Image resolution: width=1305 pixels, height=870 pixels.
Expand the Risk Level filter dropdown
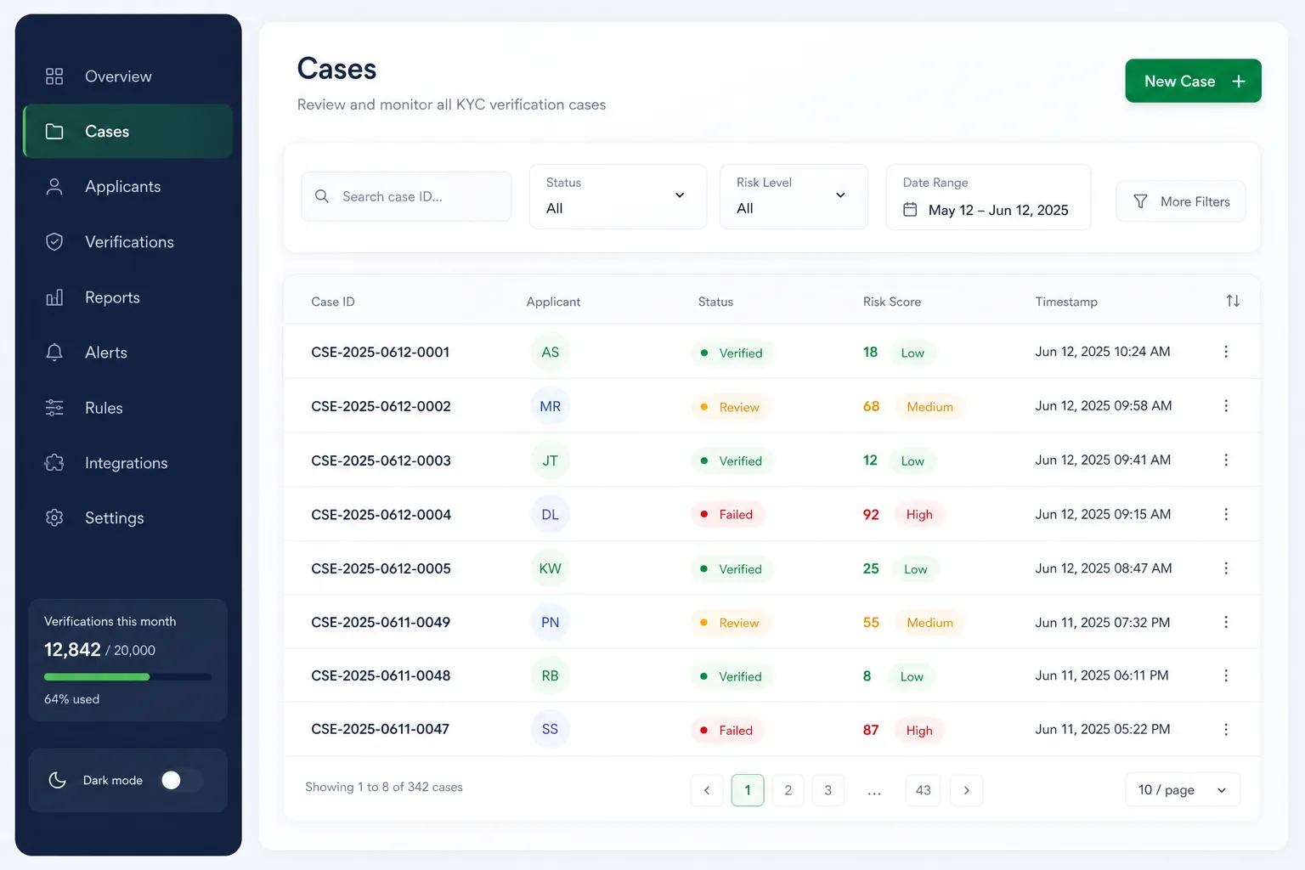pyautogui.click(x=794, y=196)
